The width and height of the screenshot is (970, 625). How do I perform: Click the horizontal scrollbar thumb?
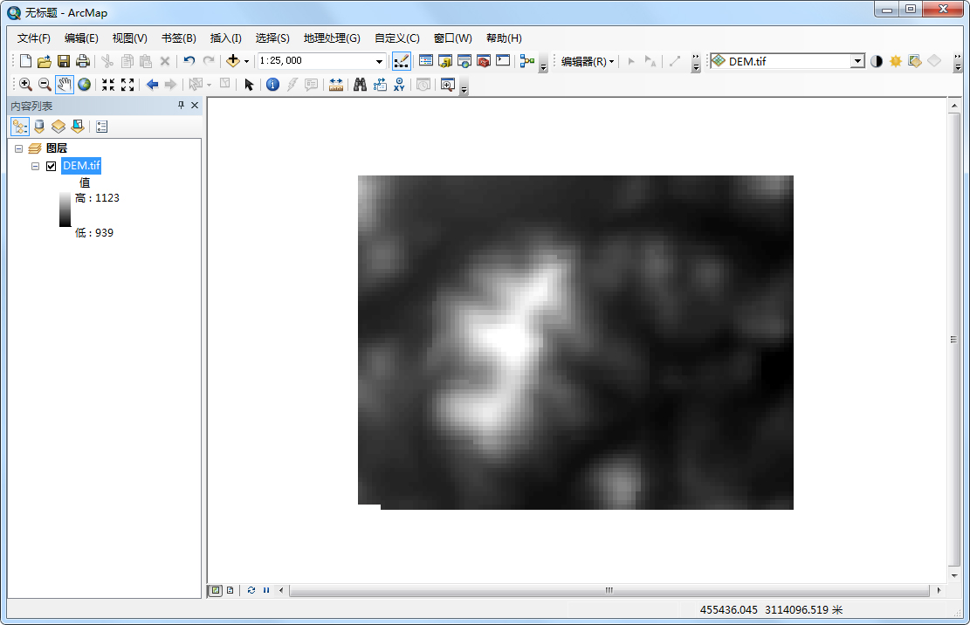coord(609,590)
